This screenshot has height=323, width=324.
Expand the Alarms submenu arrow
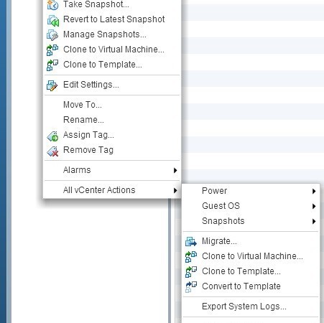pos(175,170)
